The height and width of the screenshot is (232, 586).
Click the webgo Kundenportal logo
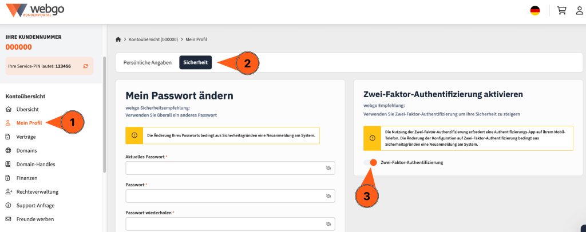pyautogui.click(x=35, y=10)
